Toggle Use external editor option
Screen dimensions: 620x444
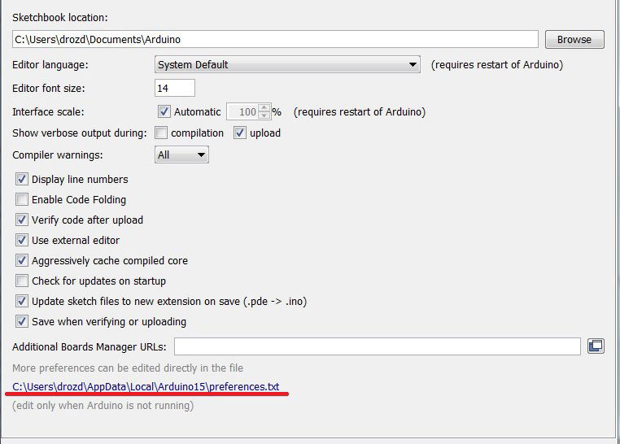point(22,240)
